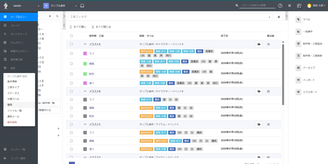Toggle the select-all header checkbox
Screen dimensions: 328x164
click(71, 36)
